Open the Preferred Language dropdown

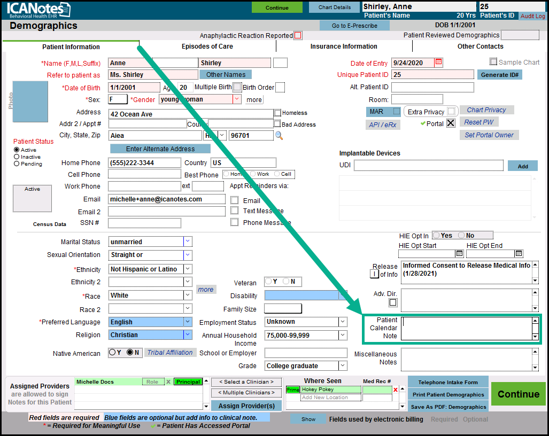188,322
